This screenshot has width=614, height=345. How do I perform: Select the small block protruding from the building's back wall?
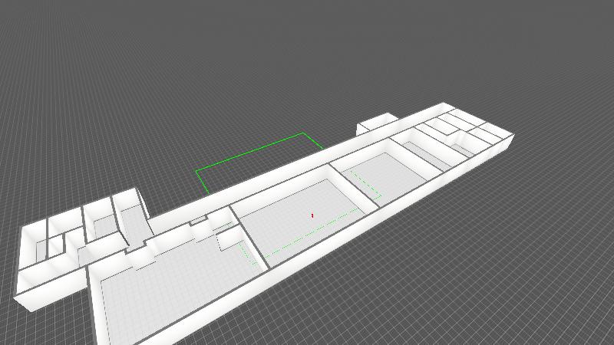coord(376,124)
